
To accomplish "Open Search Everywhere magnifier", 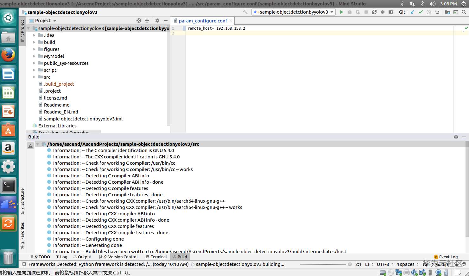I will (464, 12).
